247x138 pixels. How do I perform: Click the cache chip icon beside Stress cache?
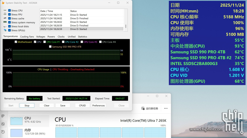tap(5, 18)
